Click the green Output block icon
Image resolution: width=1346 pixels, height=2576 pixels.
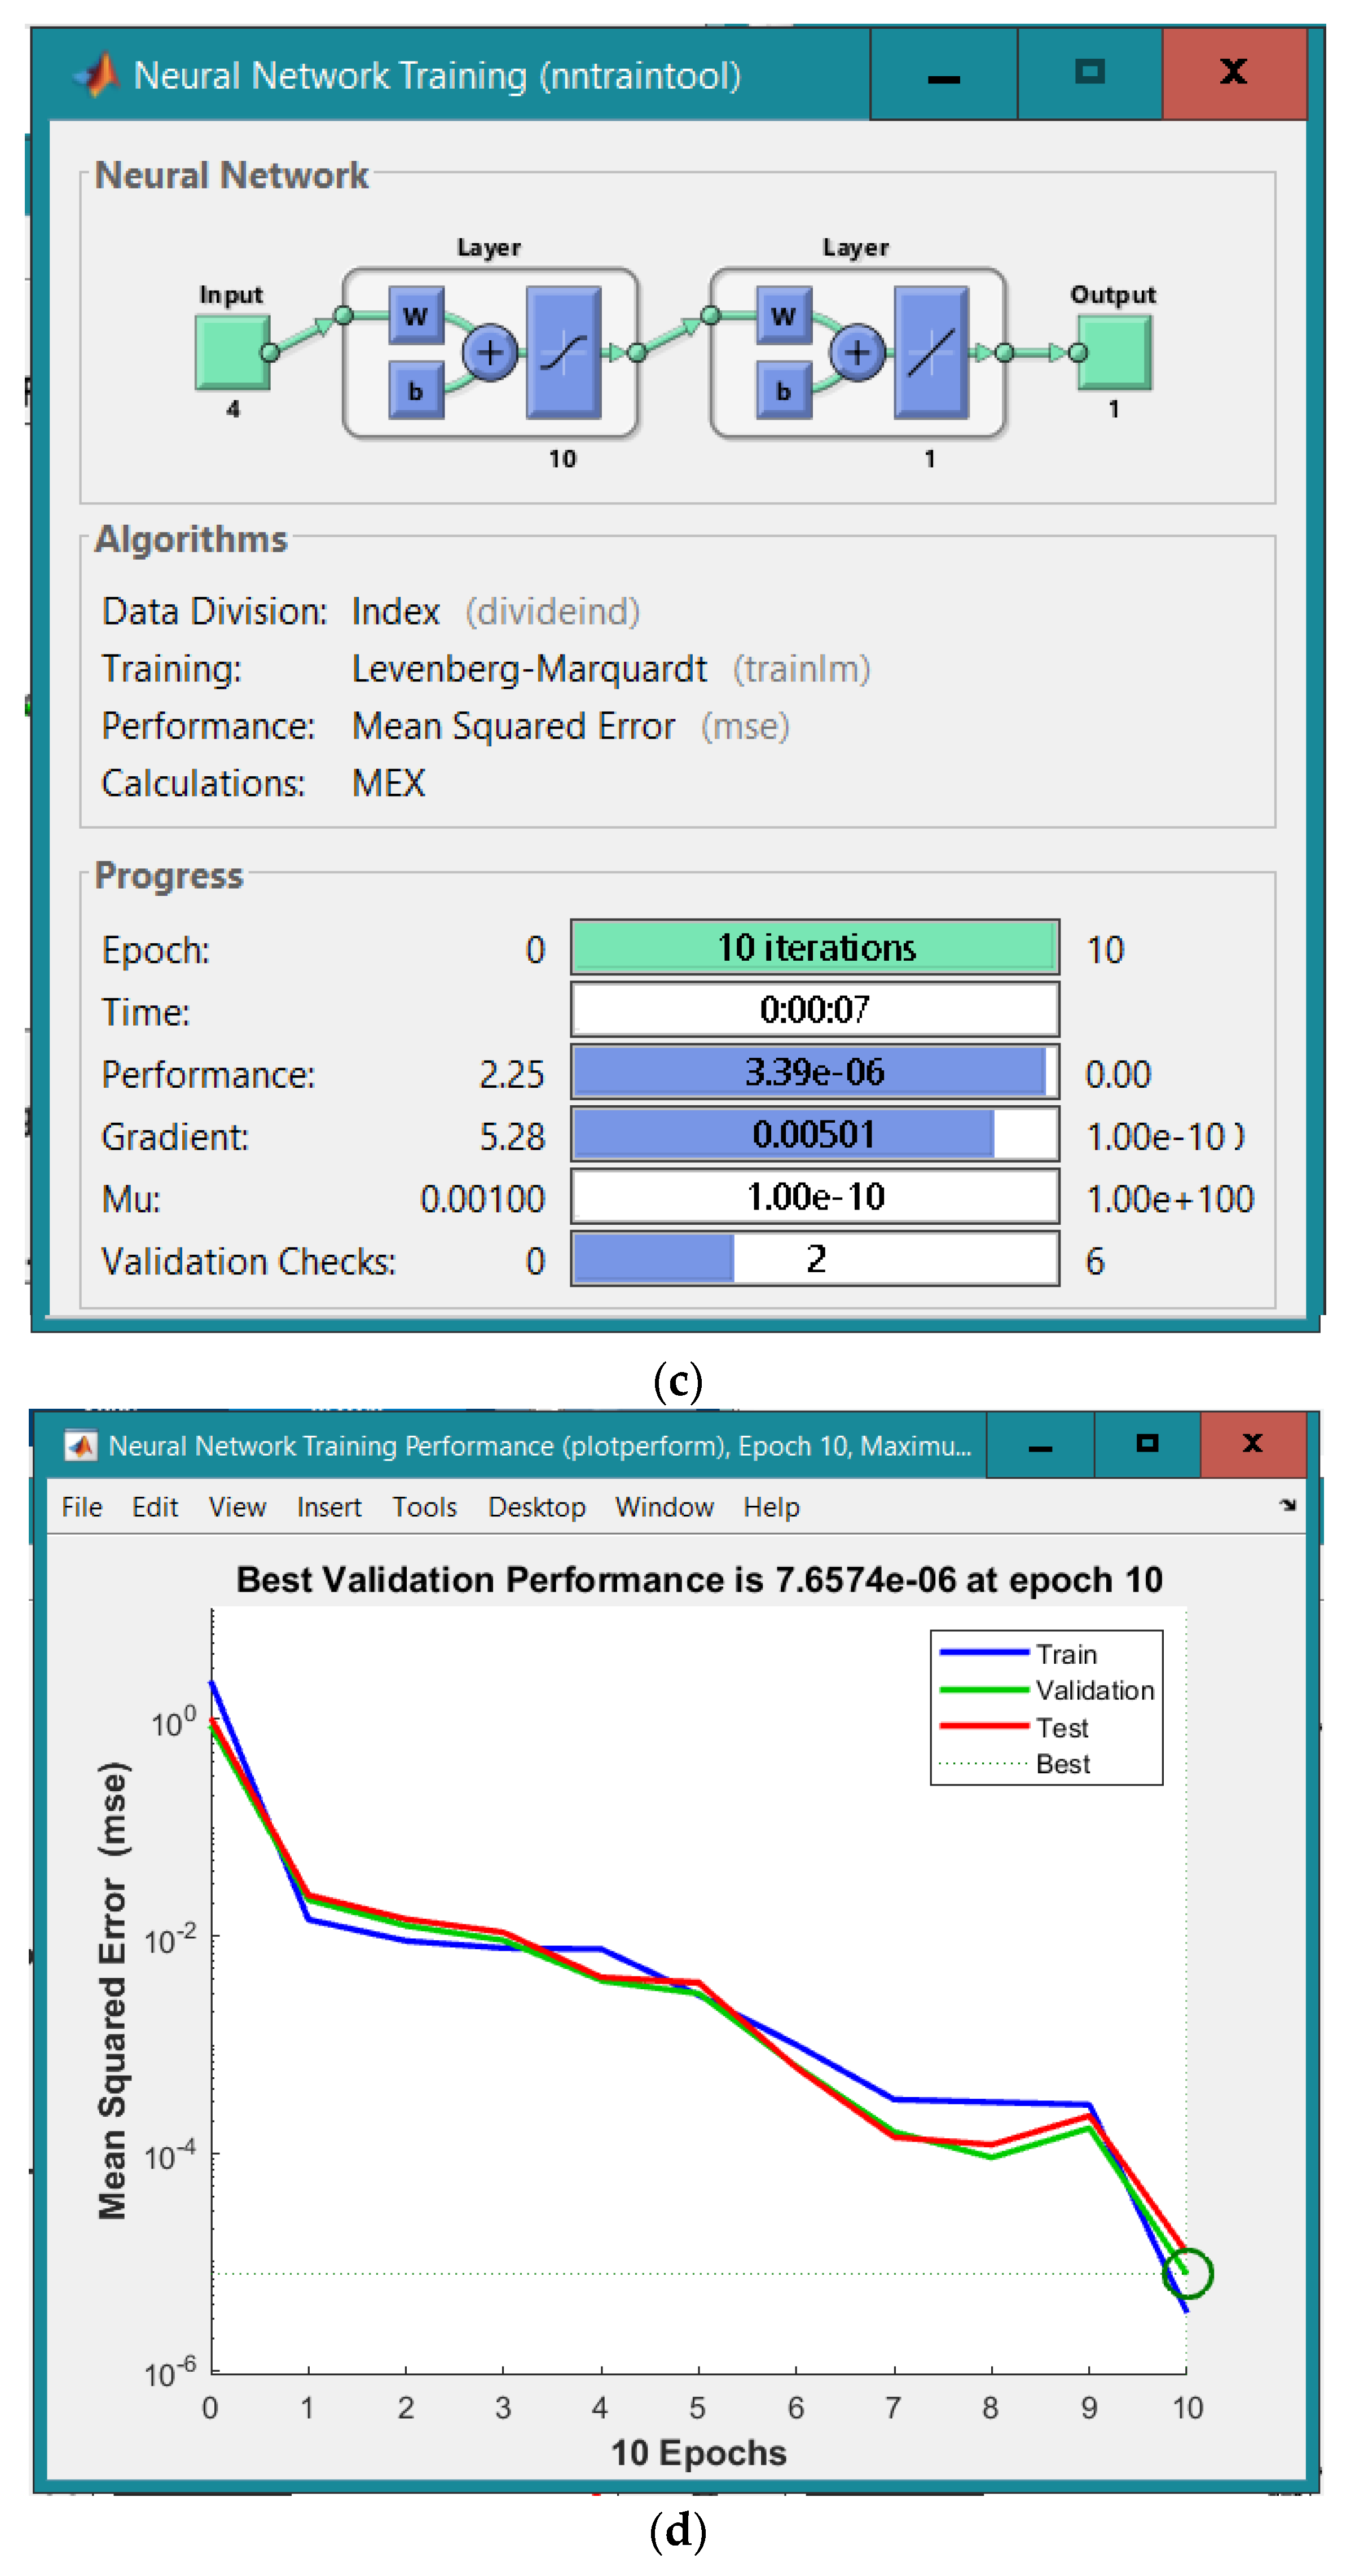[x=1114, y=352]
